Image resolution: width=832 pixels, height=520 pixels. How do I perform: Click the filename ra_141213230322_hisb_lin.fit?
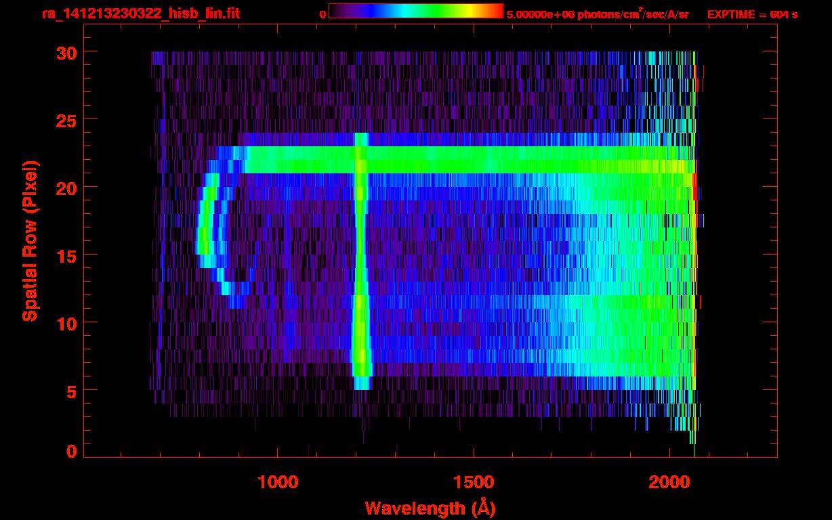click(140, 13)
